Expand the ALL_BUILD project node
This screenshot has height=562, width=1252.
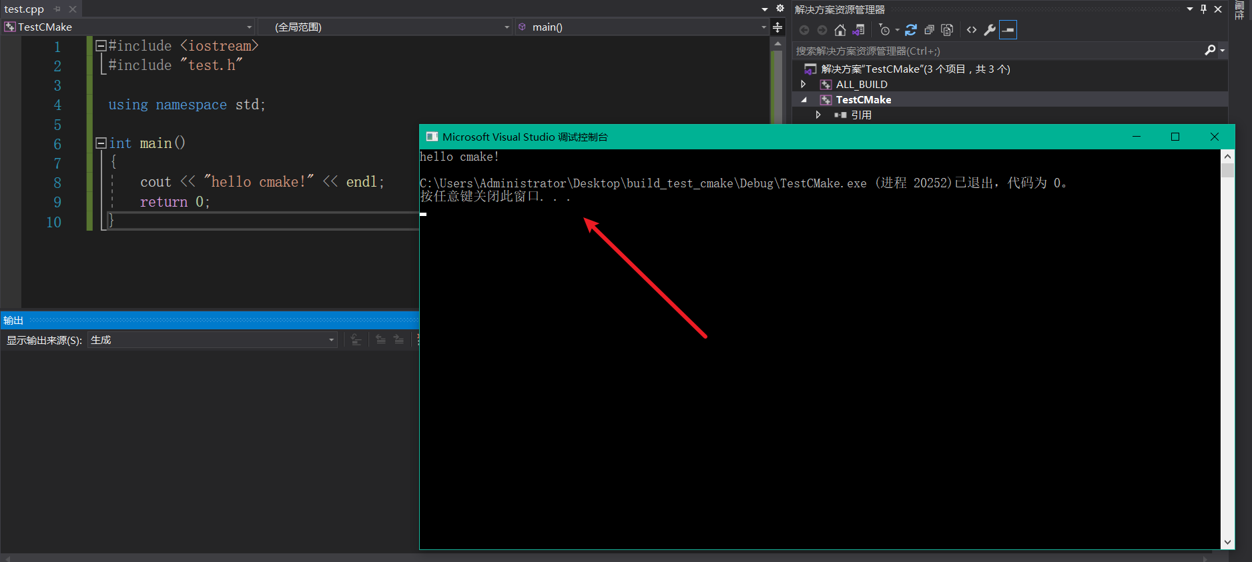click(x=804, y=85)
